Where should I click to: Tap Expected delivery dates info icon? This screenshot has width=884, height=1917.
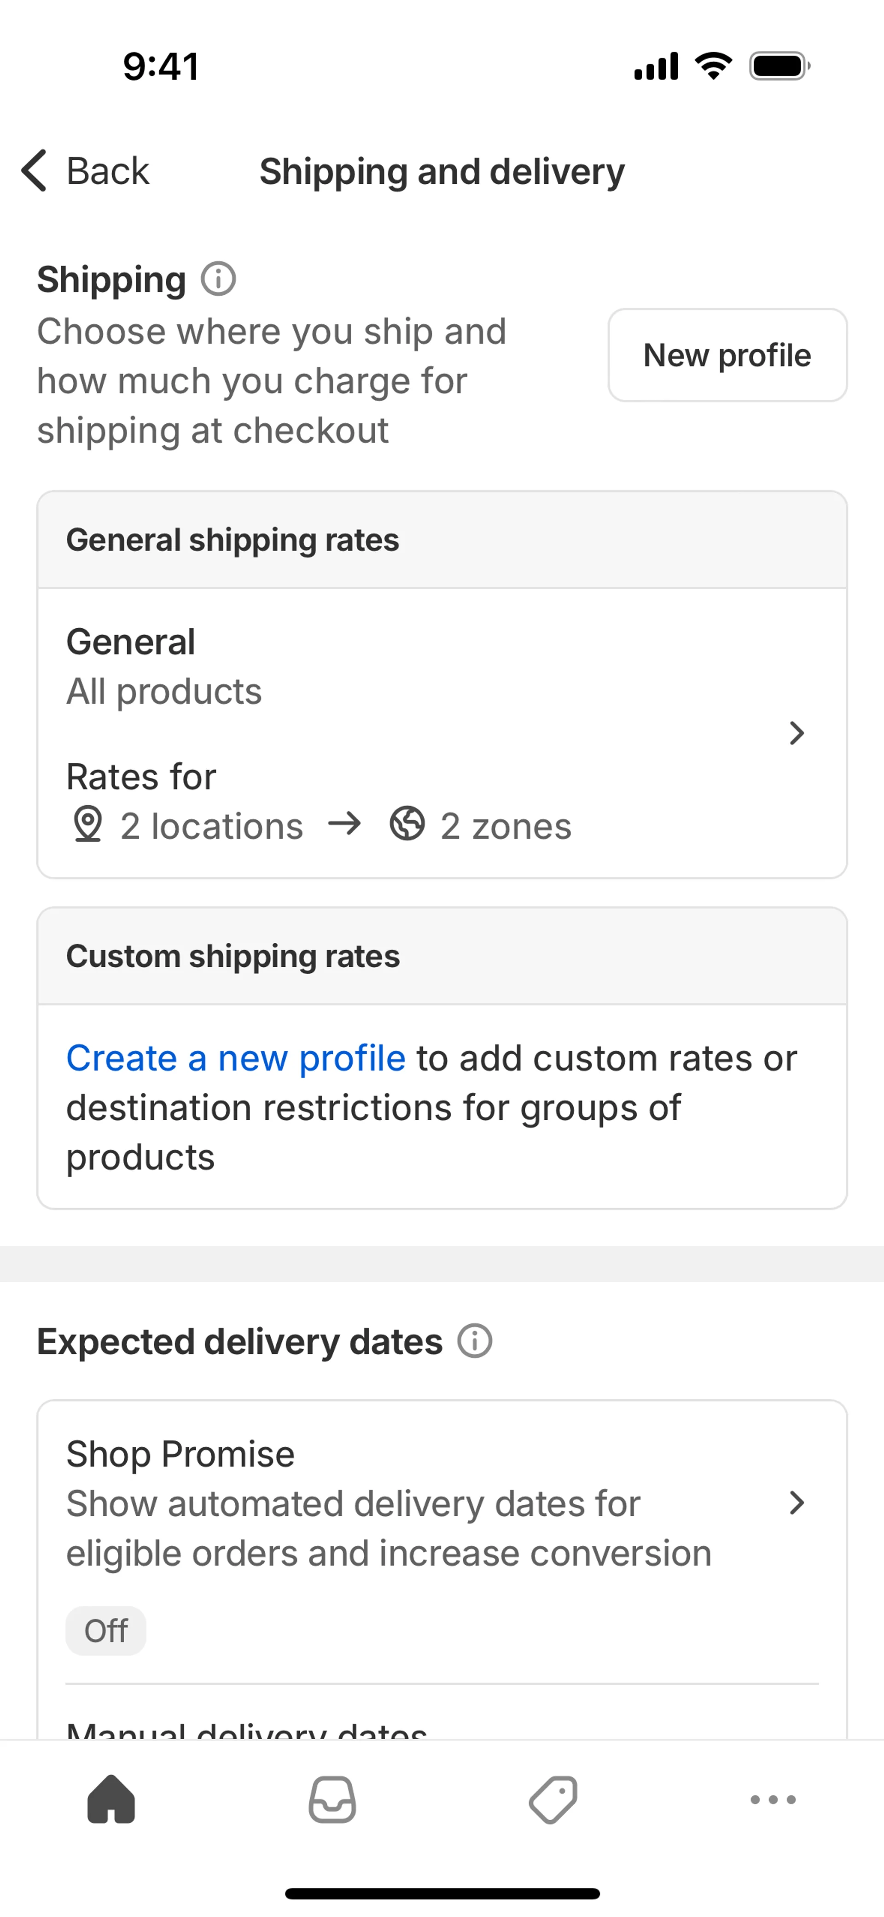475,1341
